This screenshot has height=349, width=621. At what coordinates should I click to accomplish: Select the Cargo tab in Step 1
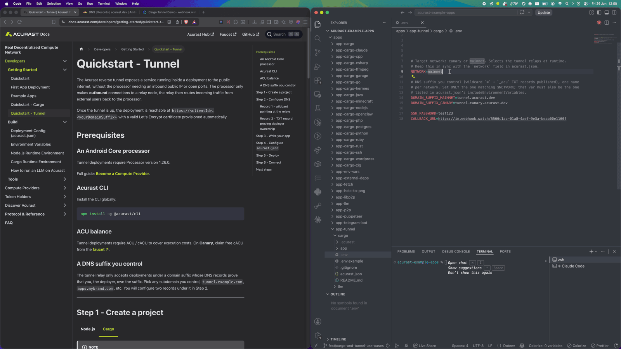coord(108,329)
